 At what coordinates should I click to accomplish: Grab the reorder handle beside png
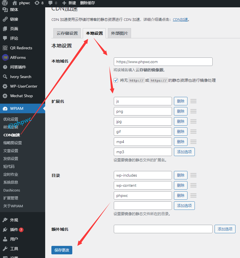pyautogui.click(x=193, y=111)
